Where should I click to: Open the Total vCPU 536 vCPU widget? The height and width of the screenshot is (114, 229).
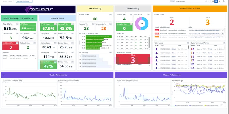point(10,27)
